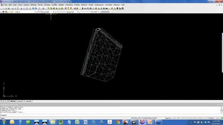Image resolution: width=223 pixels, height=125 pixels.
Task: Click the globe icon in the main toolbar
Action: coord(91,8)
